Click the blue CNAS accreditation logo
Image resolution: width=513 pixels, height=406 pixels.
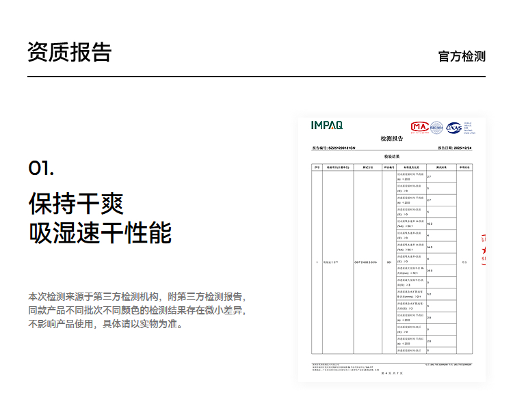coord(453,128)
